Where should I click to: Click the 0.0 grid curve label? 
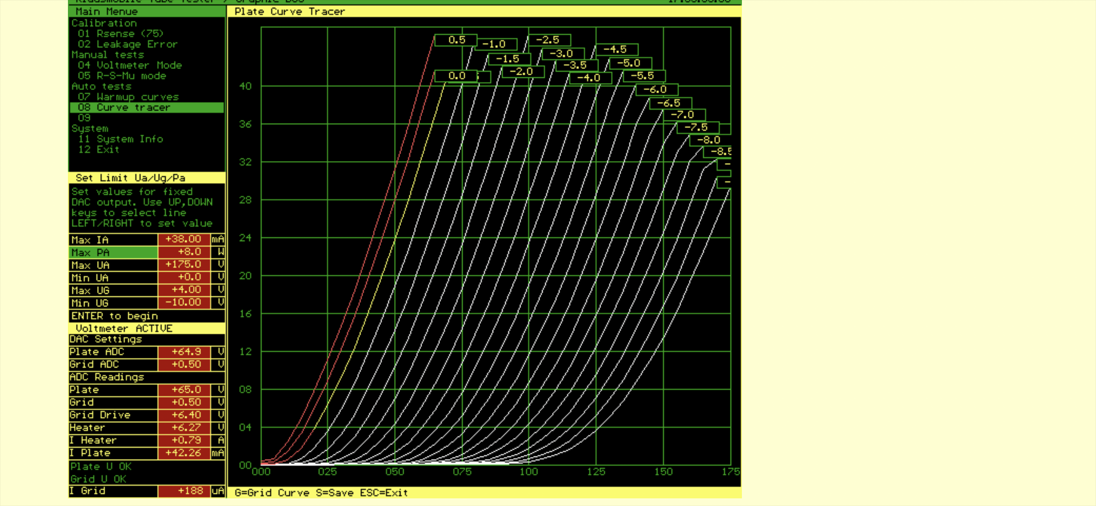456,76
